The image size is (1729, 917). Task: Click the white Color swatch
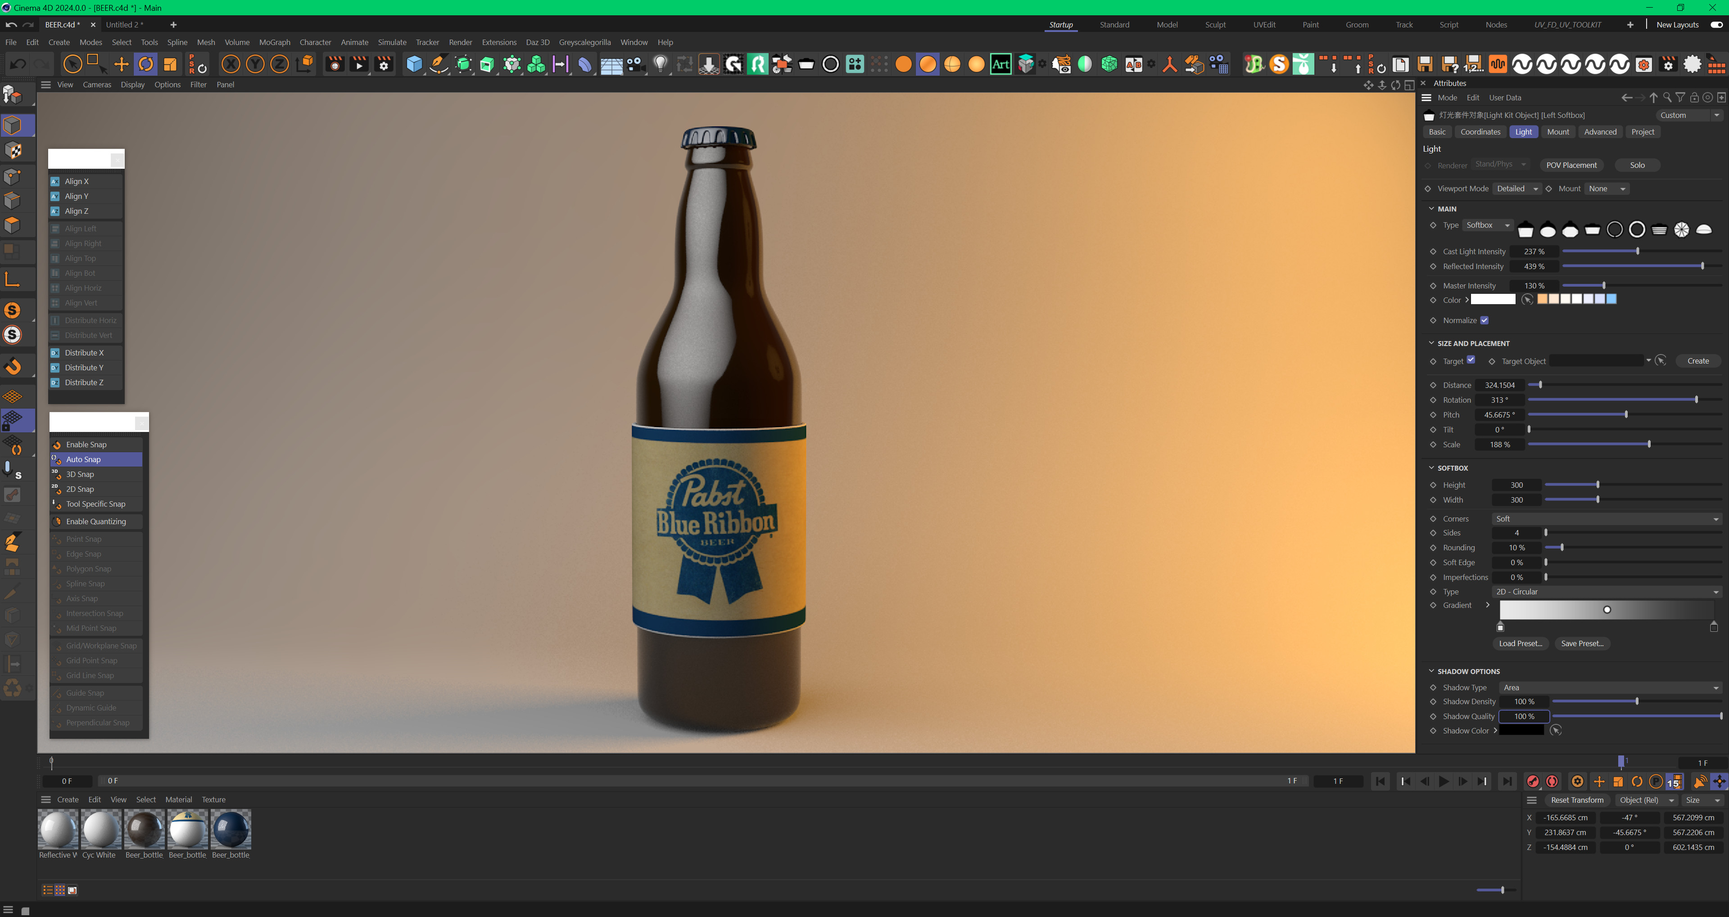pyautogui.click(x=1493, y=300)
